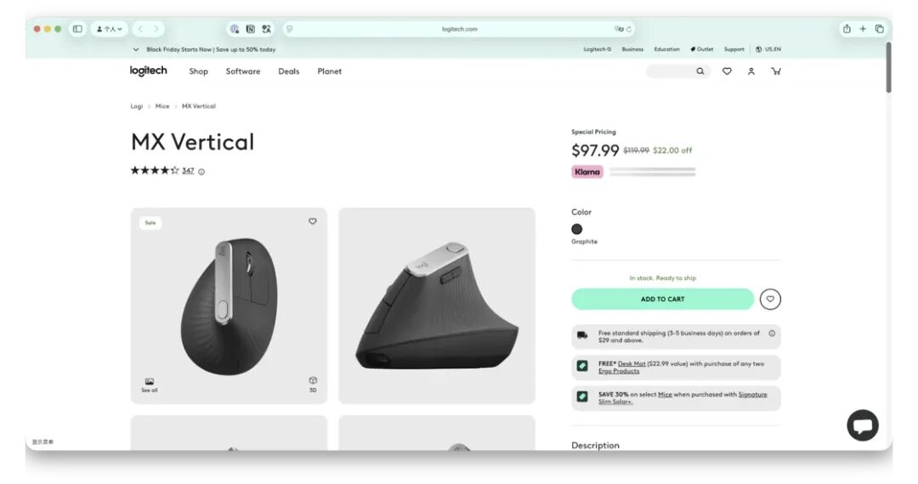Open the US,EN region selector

coord(768,50)
